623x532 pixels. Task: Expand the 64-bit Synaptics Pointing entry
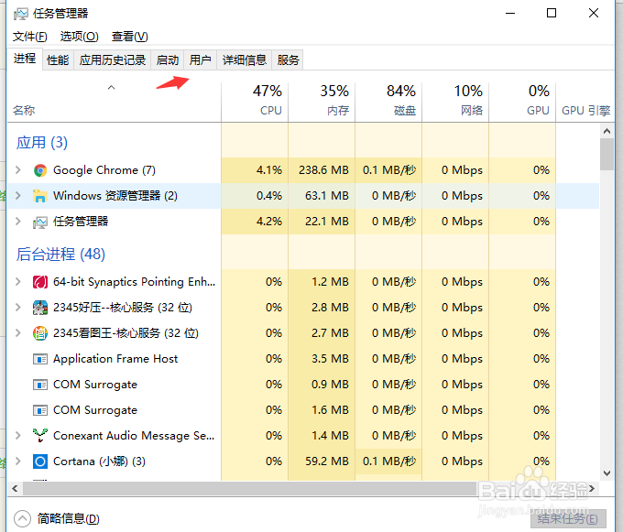(x=18, y=282)
